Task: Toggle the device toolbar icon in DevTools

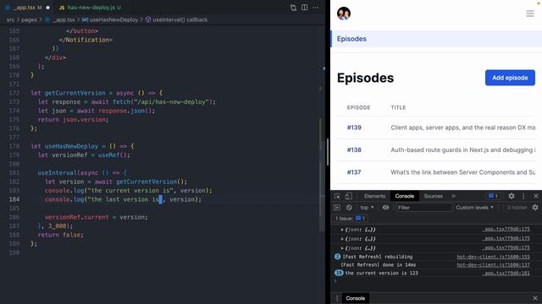Action: pos(348,196)
